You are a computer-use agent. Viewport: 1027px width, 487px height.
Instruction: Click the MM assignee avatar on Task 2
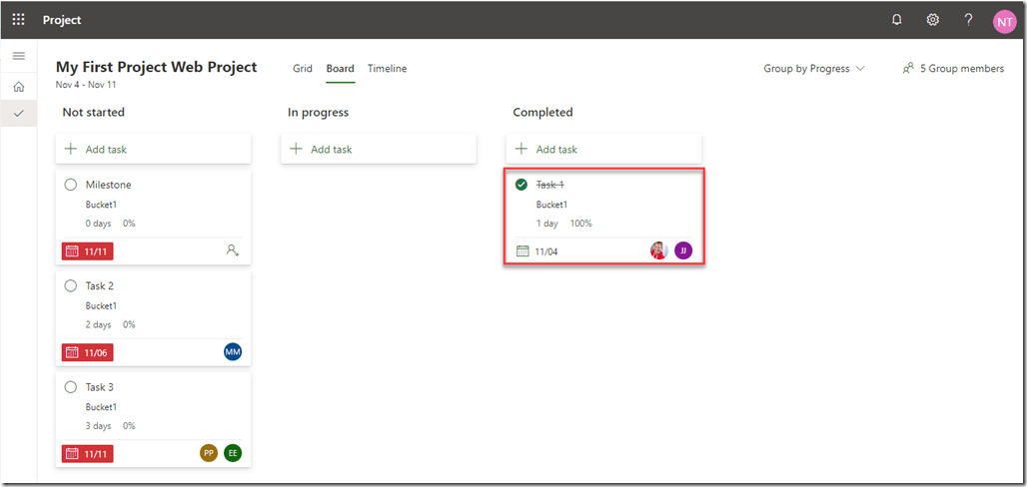point(233,352)
